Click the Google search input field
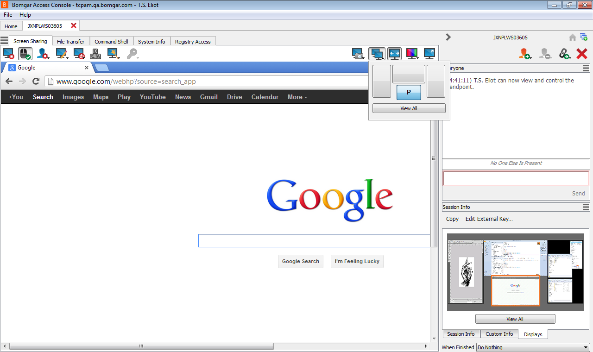This screenshot has height=352, width=593. (315, 241)
